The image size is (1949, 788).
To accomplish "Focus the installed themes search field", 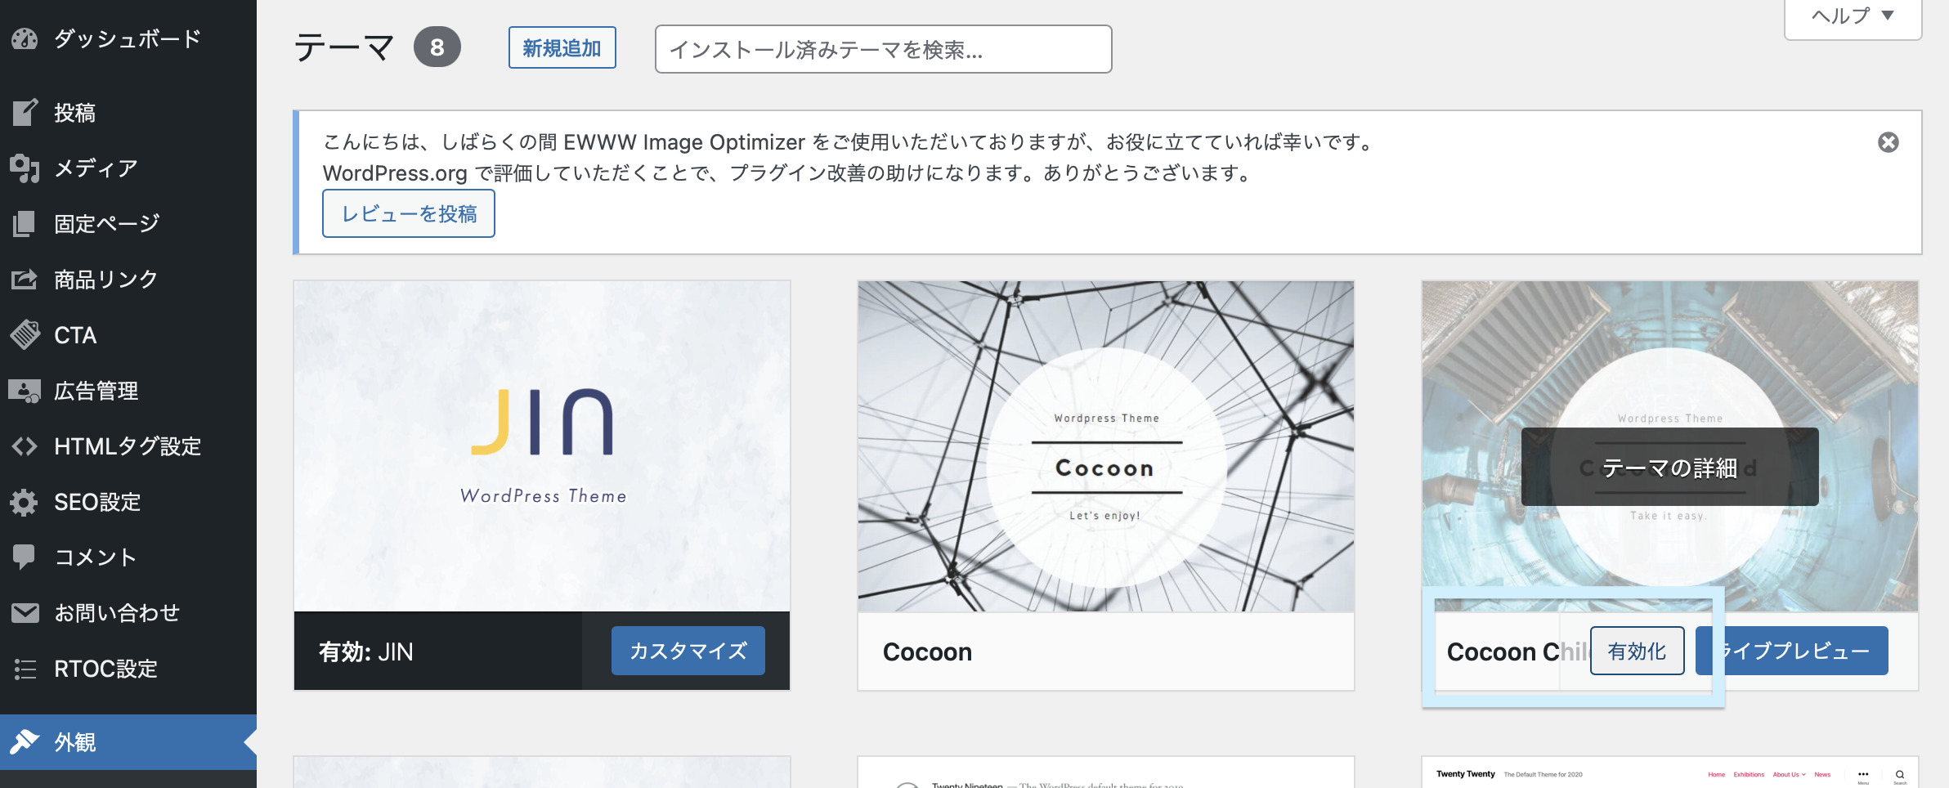I will tap(883, 49).
